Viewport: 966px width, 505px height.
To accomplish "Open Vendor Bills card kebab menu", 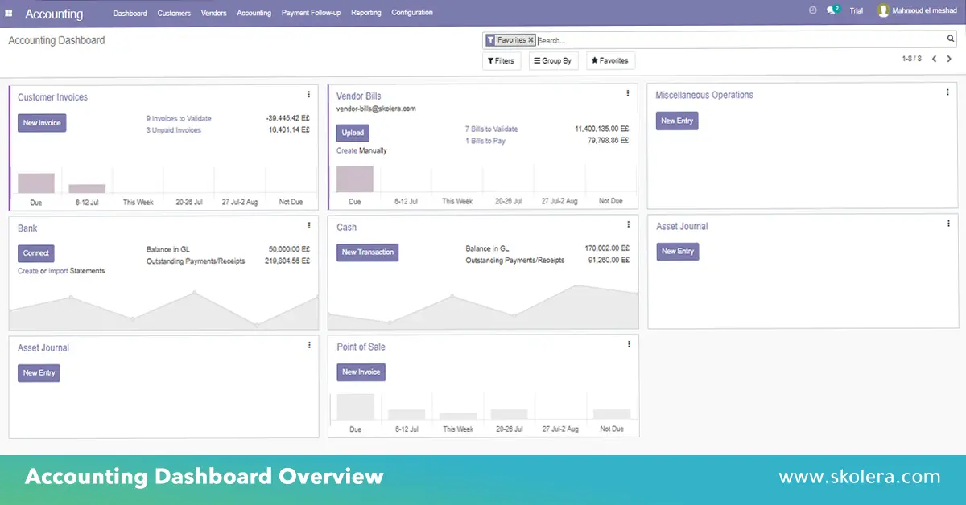I will click(628, 94).
